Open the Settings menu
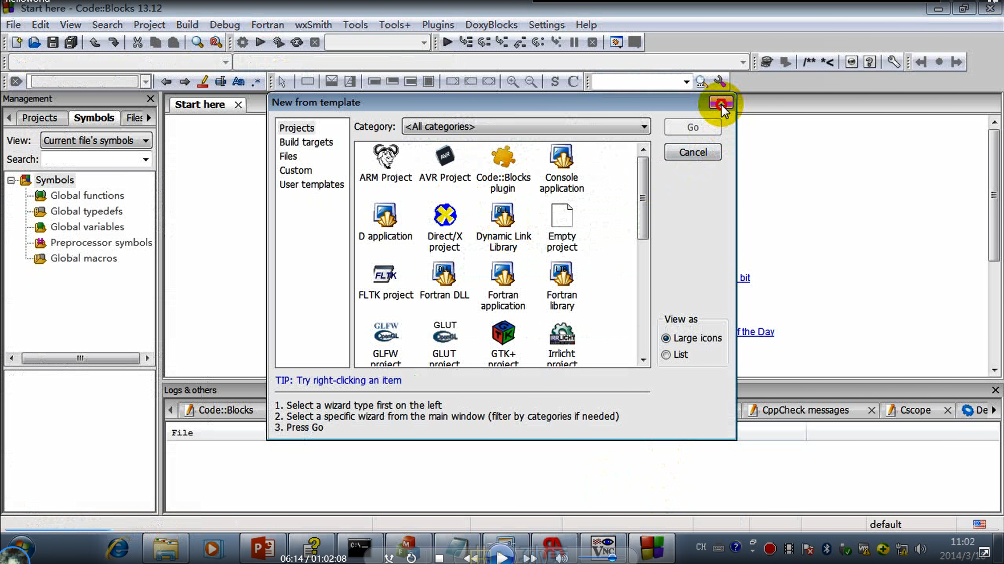Image resolution: width=1004 pixels, height=564 pixels. 546,24
